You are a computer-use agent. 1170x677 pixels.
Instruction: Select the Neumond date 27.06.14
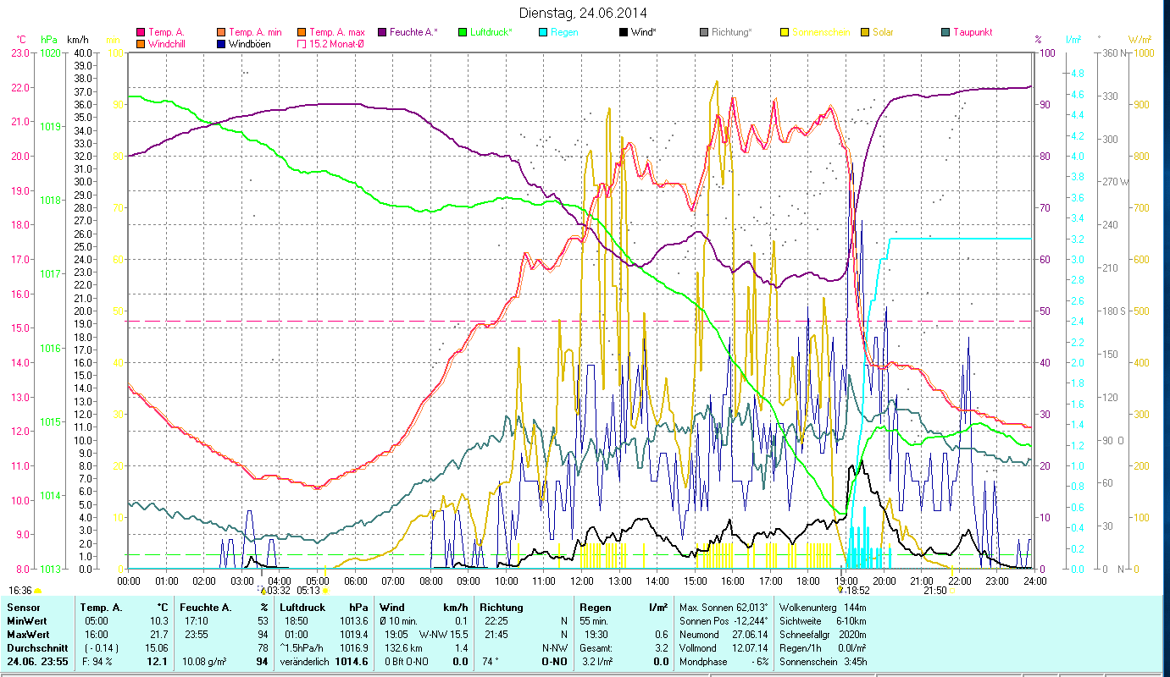751,634
